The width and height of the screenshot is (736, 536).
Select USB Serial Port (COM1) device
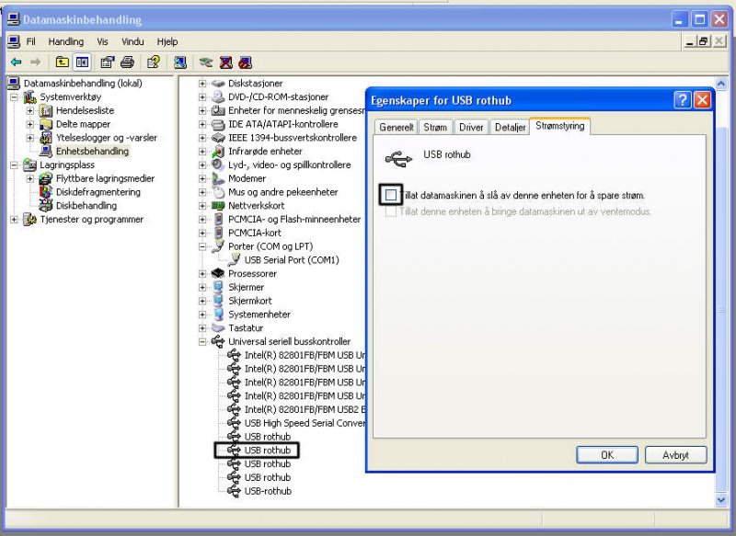(292, 260)
